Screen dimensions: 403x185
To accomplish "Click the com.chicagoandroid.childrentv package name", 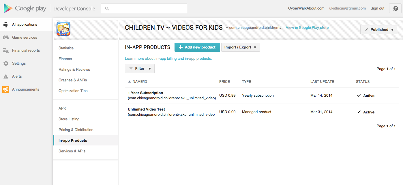I will click(x=255, y=28).
